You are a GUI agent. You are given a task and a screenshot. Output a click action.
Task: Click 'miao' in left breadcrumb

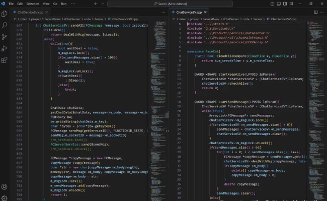[24, 19]
